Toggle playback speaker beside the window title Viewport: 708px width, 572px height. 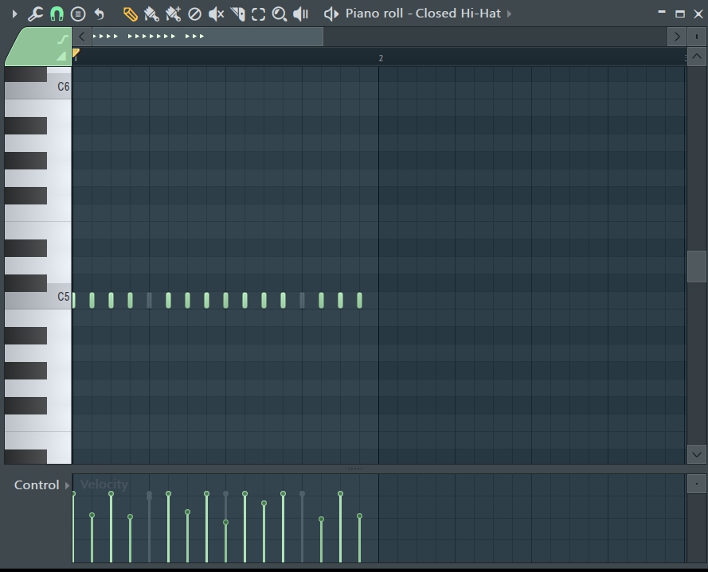[x=330, y=14]
